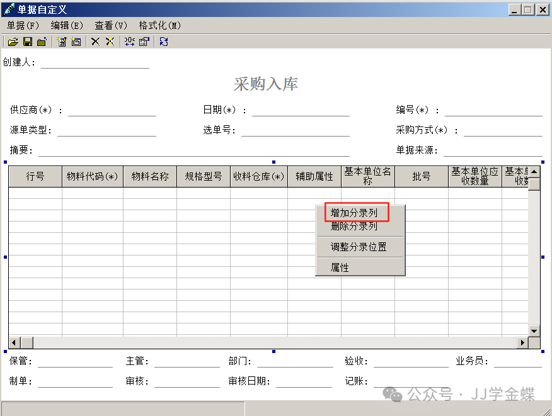Click the 物料代码(*) column header

93,177
